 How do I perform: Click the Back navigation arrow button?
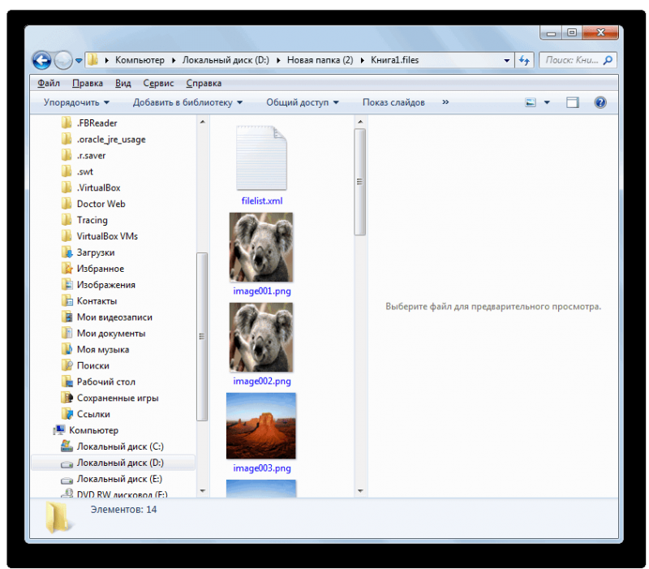pos(42,60)
